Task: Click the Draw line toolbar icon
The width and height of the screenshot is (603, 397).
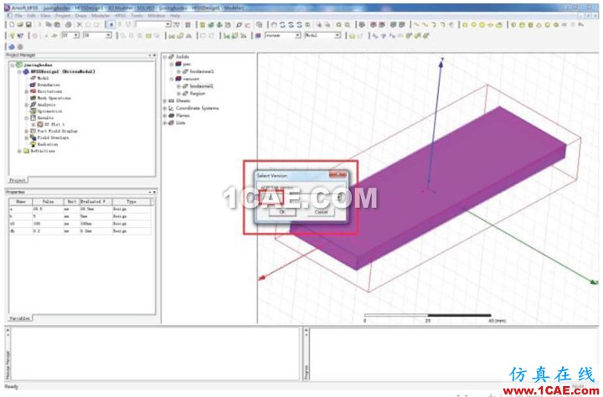Action: click(x=416, y=24)
